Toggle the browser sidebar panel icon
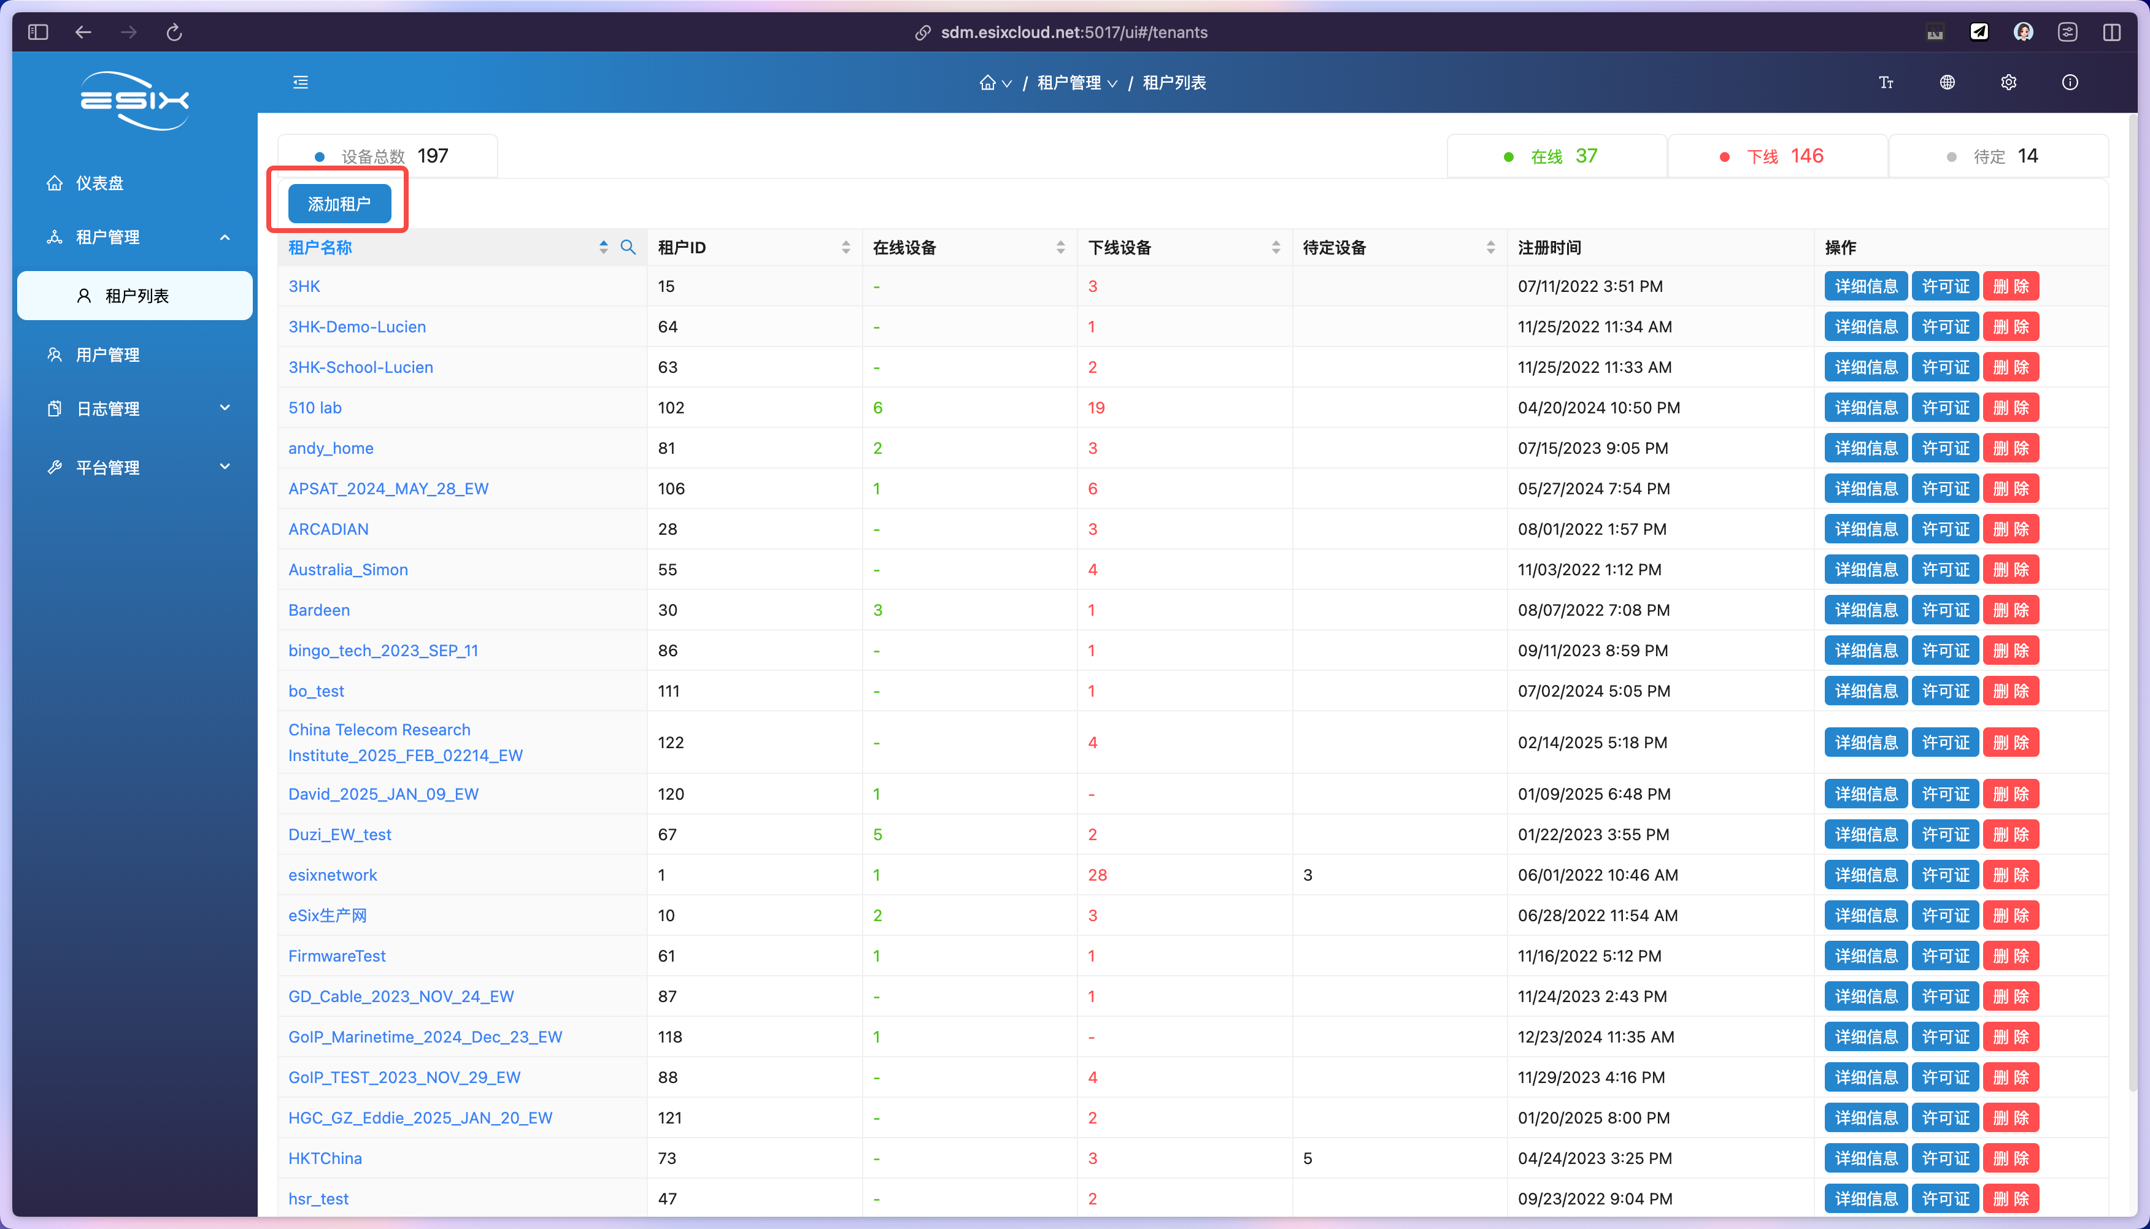This screenshot has width=2150, height=1229. tap(38, 32)
